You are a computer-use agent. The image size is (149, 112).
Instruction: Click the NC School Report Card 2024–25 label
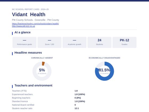30,9
